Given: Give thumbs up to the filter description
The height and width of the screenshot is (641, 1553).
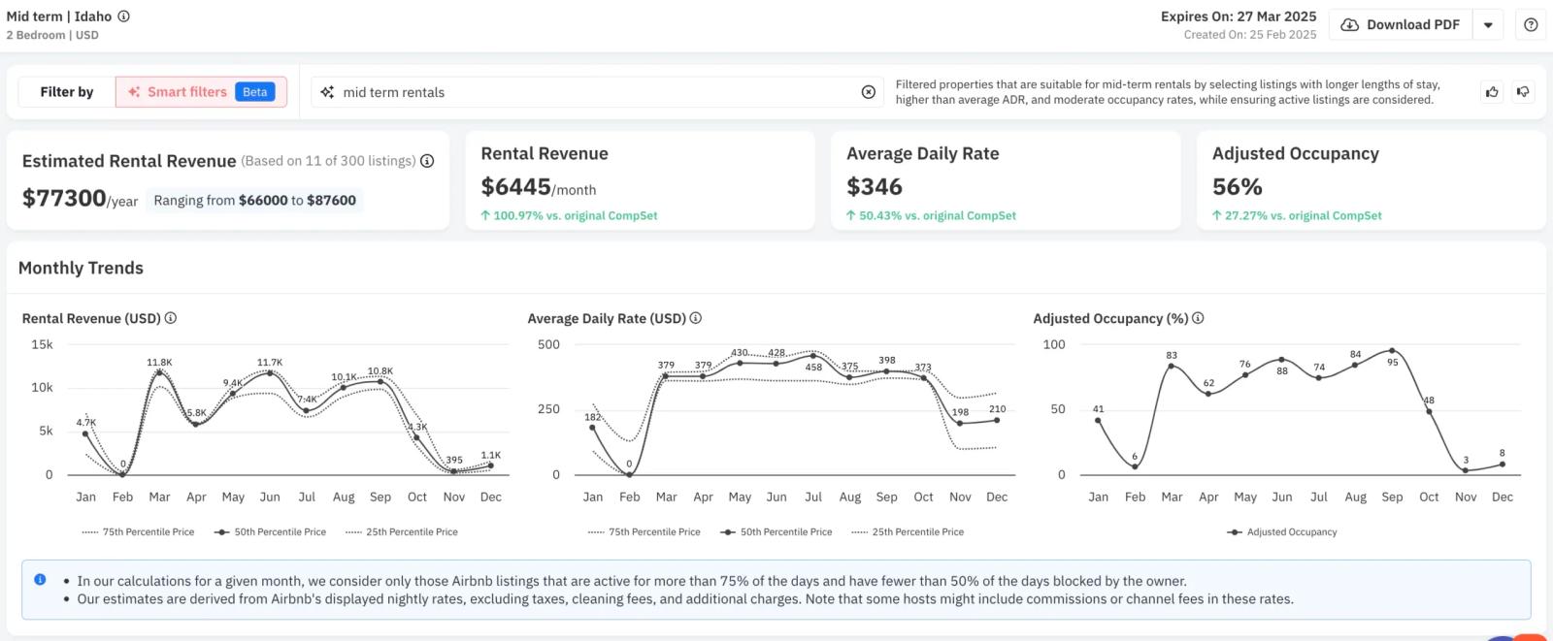Looking at the screenshot, I should pos(1492,92).
